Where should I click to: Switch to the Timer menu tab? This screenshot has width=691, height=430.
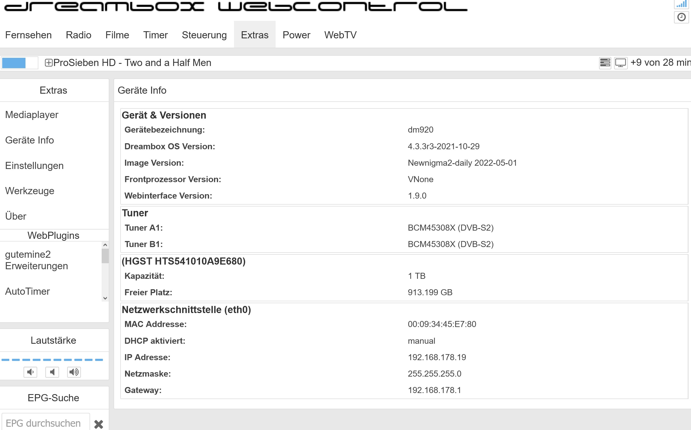[x=155, y=35]
